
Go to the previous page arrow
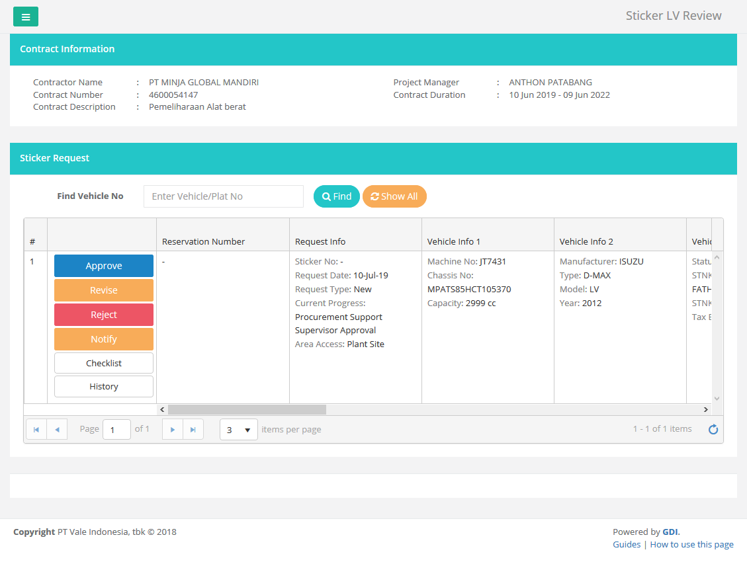[x=57, y=430]
